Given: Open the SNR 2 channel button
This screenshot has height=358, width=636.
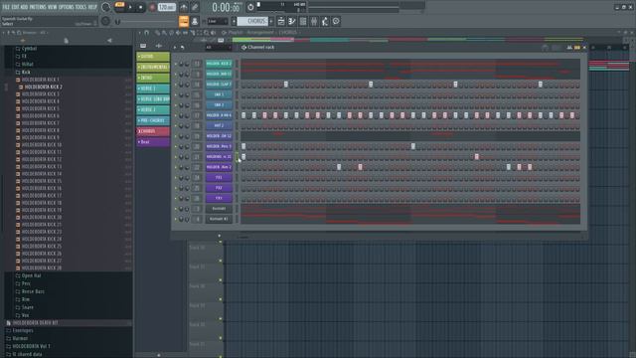Looking at the screenshot, I should point(219,105).
